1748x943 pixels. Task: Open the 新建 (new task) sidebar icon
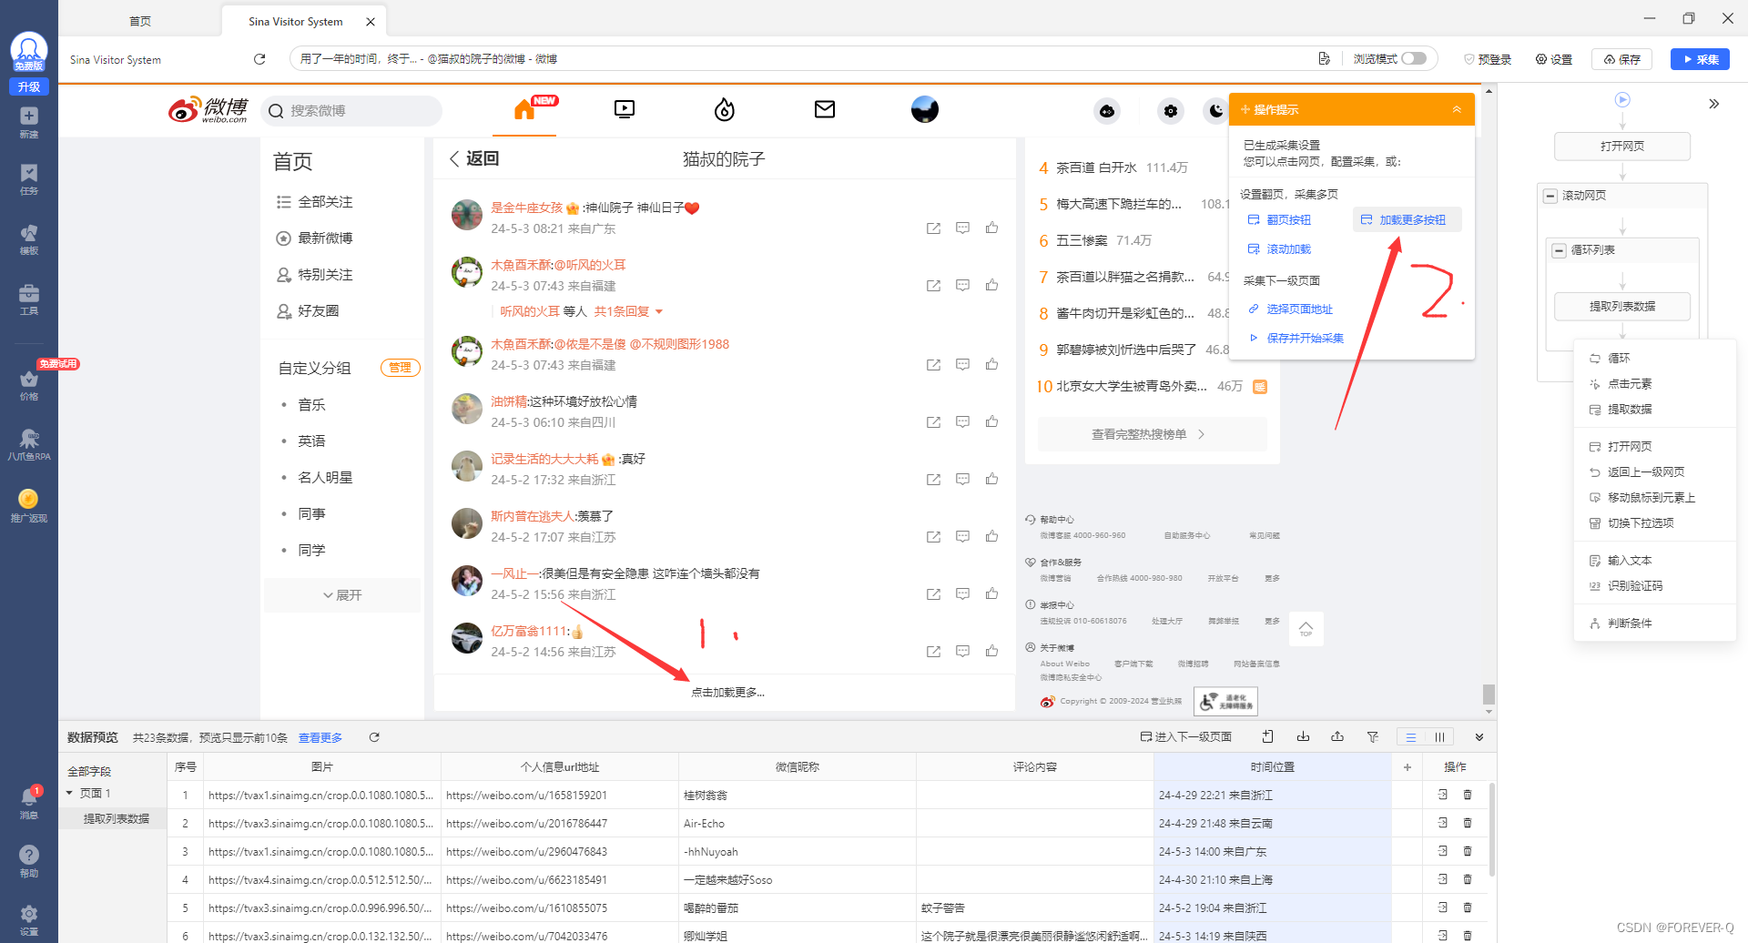[29, 122]
